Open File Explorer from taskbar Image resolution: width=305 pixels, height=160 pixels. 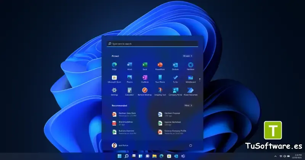pyautogui.click(x=154, y=156)
